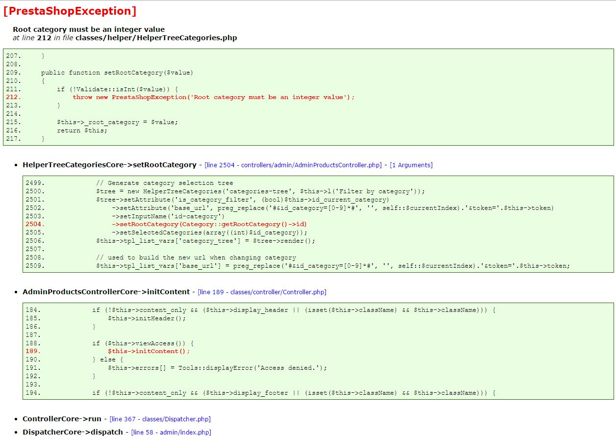
Task: Click code line 191 Access denied error
Action: (217, 368)
